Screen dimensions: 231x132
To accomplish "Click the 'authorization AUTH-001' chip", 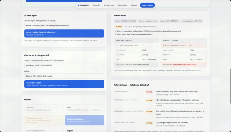I will pyautogui.click(x=191, y=21).
